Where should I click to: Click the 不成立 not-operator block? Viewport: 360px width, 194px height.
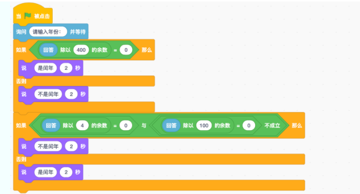[x=272, y=126]
